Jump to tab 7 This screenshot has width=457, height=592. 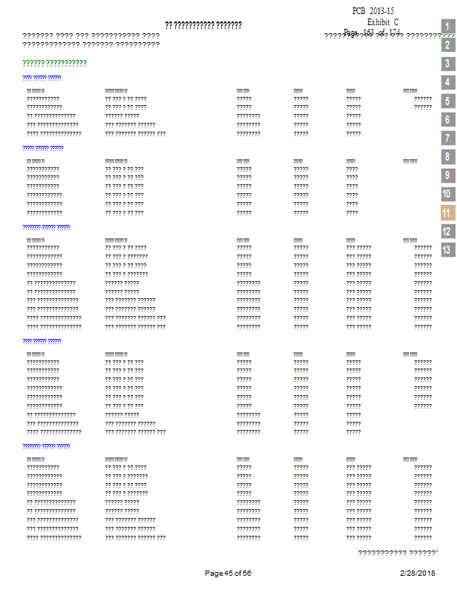(x=447, y=138)
